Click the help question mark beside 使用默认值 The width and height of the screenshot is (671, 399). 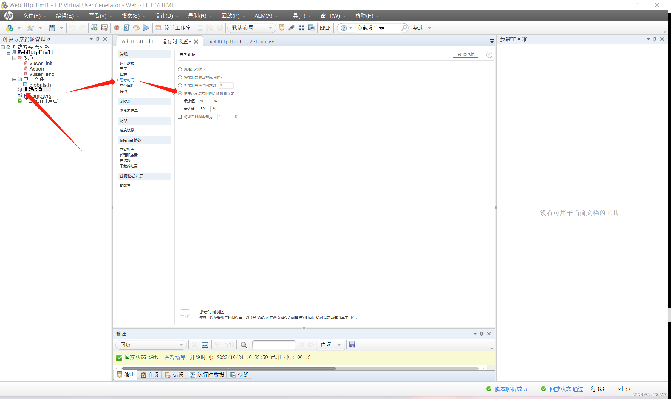(489, 55)
